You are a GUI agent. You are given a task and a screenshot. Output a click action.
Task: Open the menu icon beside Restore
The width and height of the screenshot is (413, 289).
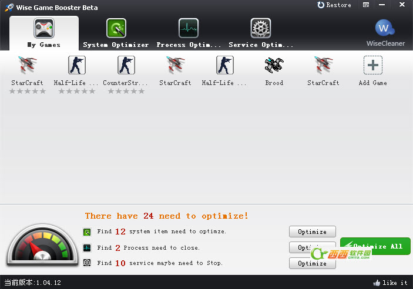pyautogui.click(x=366, y=5)
